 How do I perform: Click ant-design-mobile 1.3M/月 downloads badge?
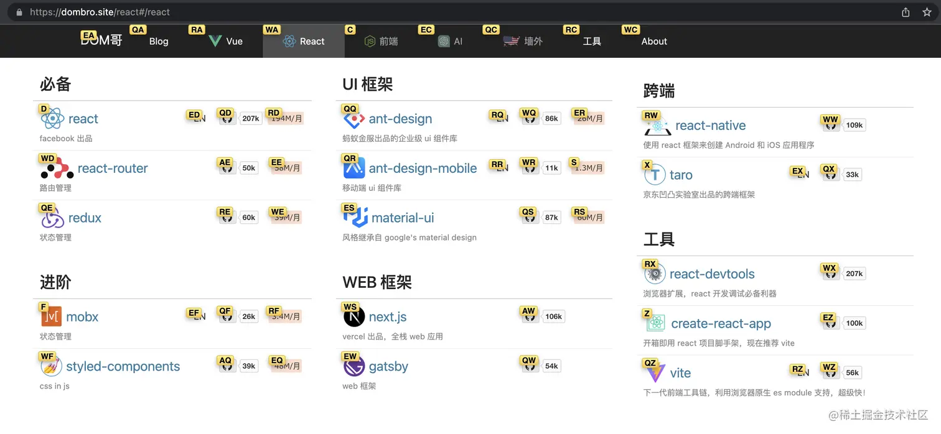pos(589,168)
